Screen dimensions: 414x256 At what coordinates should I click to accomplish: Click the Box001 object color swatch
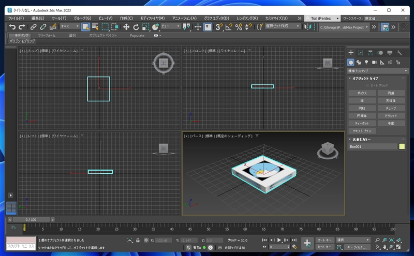(x=402, y=146)
